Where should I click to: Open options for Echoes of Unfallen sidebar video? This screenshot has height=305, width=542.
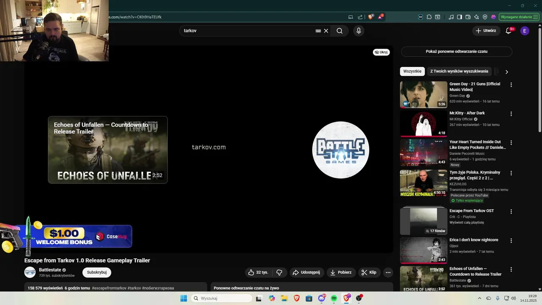point(511,269)
